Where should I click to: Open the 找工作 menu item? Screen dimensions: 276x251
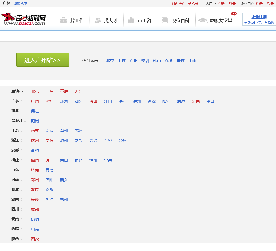click(77, 21)
